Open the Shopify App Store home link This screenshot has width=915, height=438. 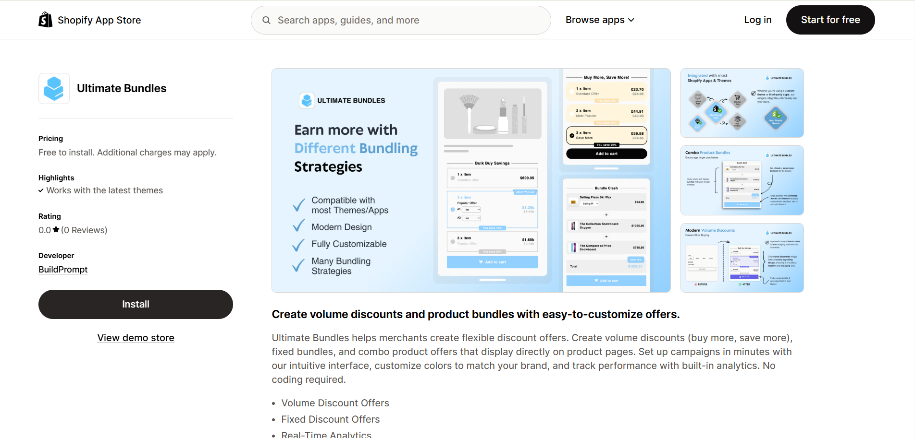click(90, 20)
